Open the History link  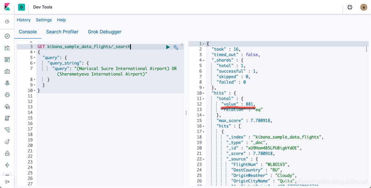tap(24, 20)
